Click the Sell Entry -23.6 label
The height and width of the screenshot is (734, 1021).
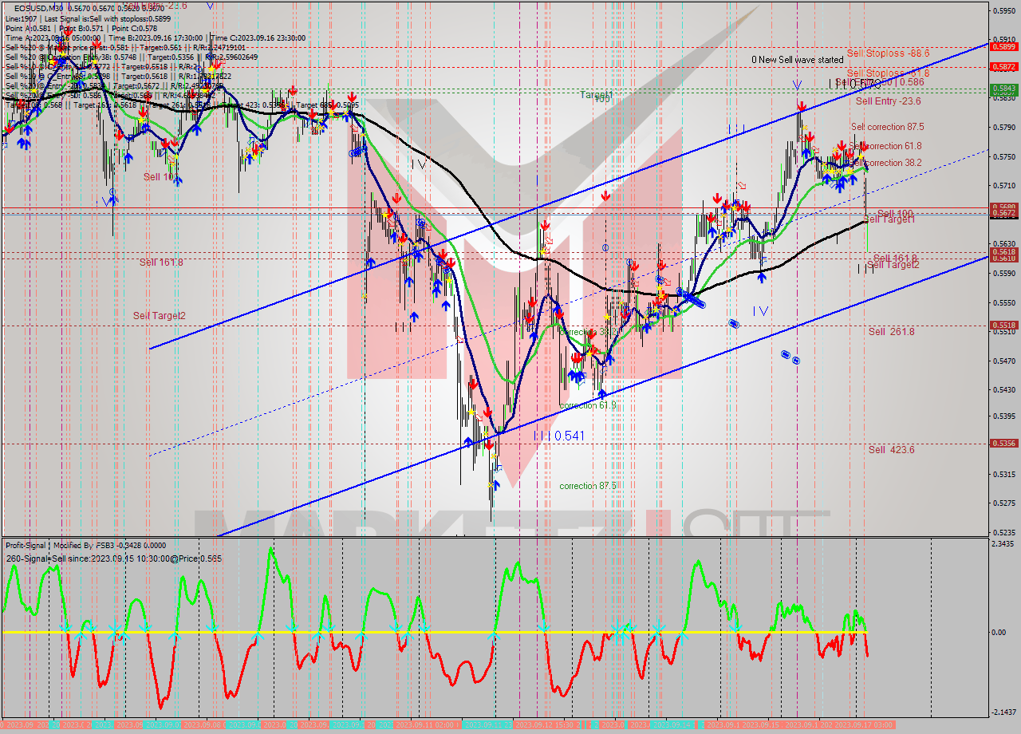pos(888,101)
